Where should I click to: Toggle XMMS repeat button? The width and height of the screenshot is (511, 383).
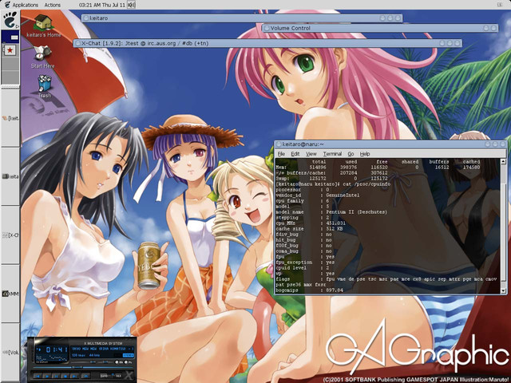pyautogui.click(x=118, y=376)
